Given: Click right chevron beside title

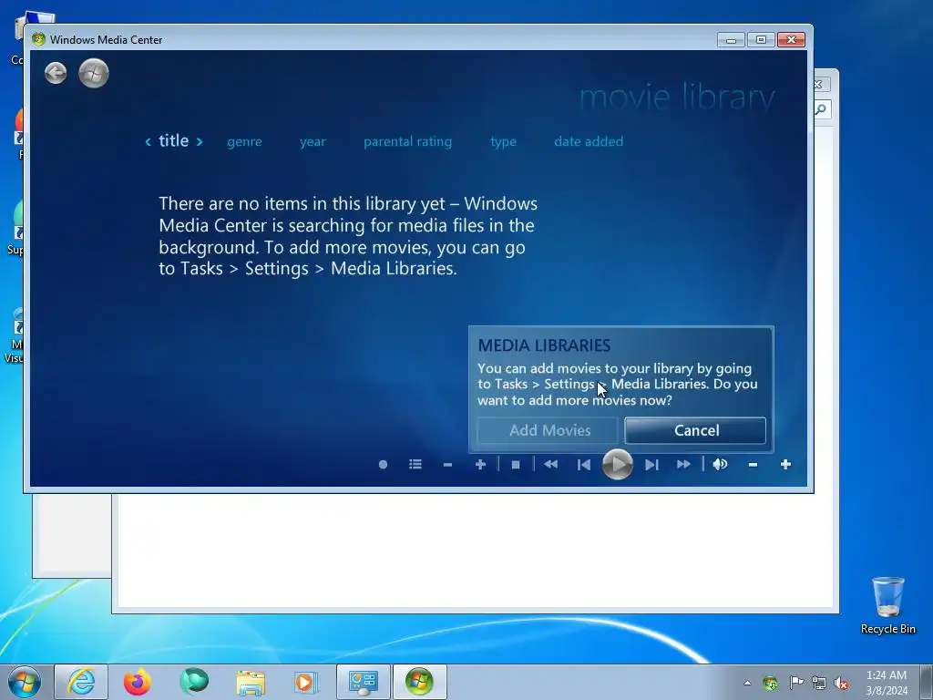Looking at the screenshot, I should click(x=200, y=141).
